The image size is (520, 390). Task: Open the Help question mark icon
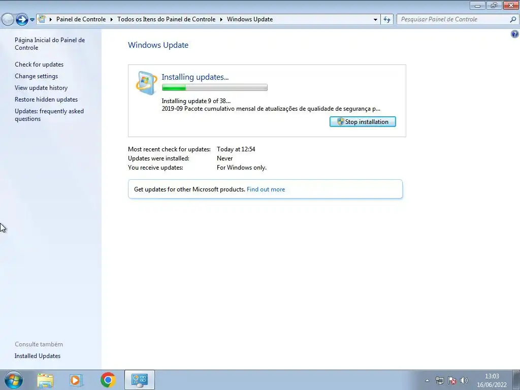click(x=515, y=34)
